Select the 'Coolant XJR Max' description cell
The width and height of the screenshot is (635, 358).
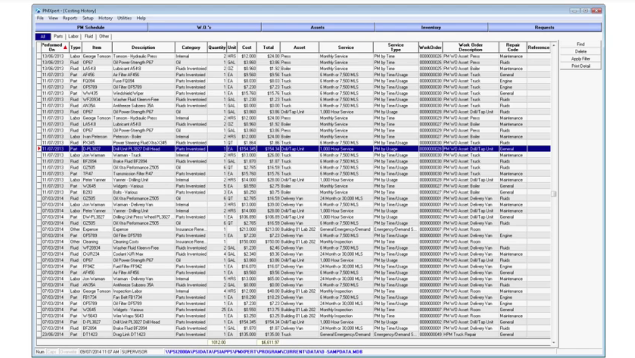click(143, 254)
